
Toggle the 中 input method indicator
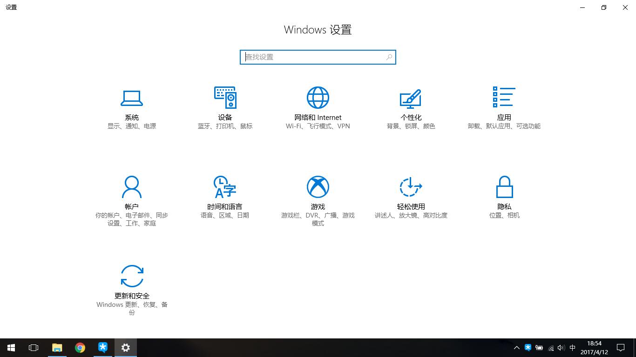tap(572, 348)
